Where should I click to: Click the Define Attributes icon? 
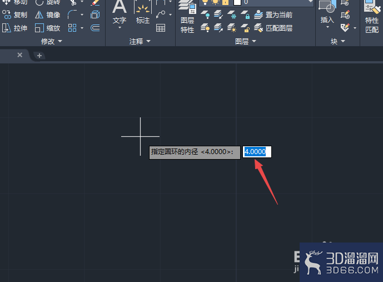pos(345,28)
